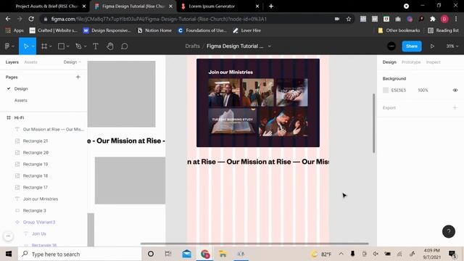Click the canvas vertical scrollbar
The image size is (464, 261).
coord(374,123)
